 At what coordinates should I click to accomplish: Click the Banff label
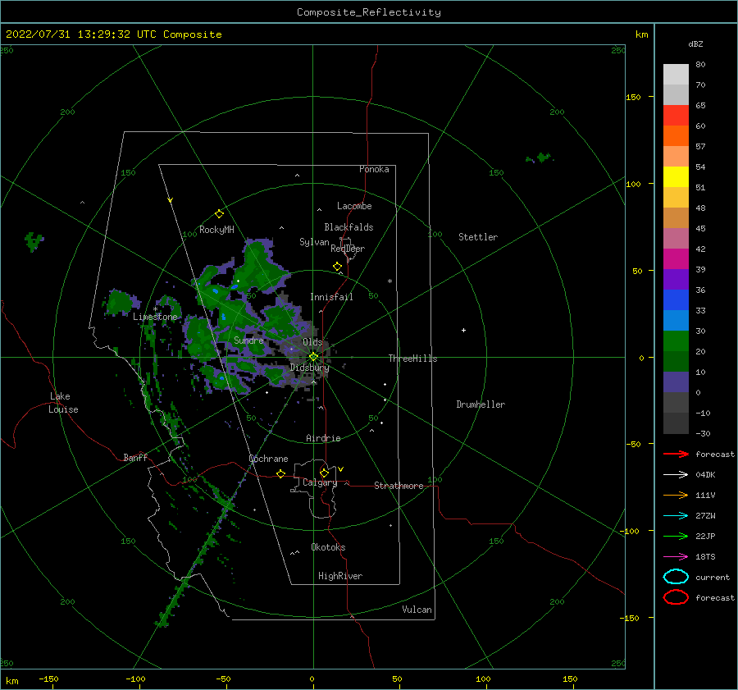[135, 457]
